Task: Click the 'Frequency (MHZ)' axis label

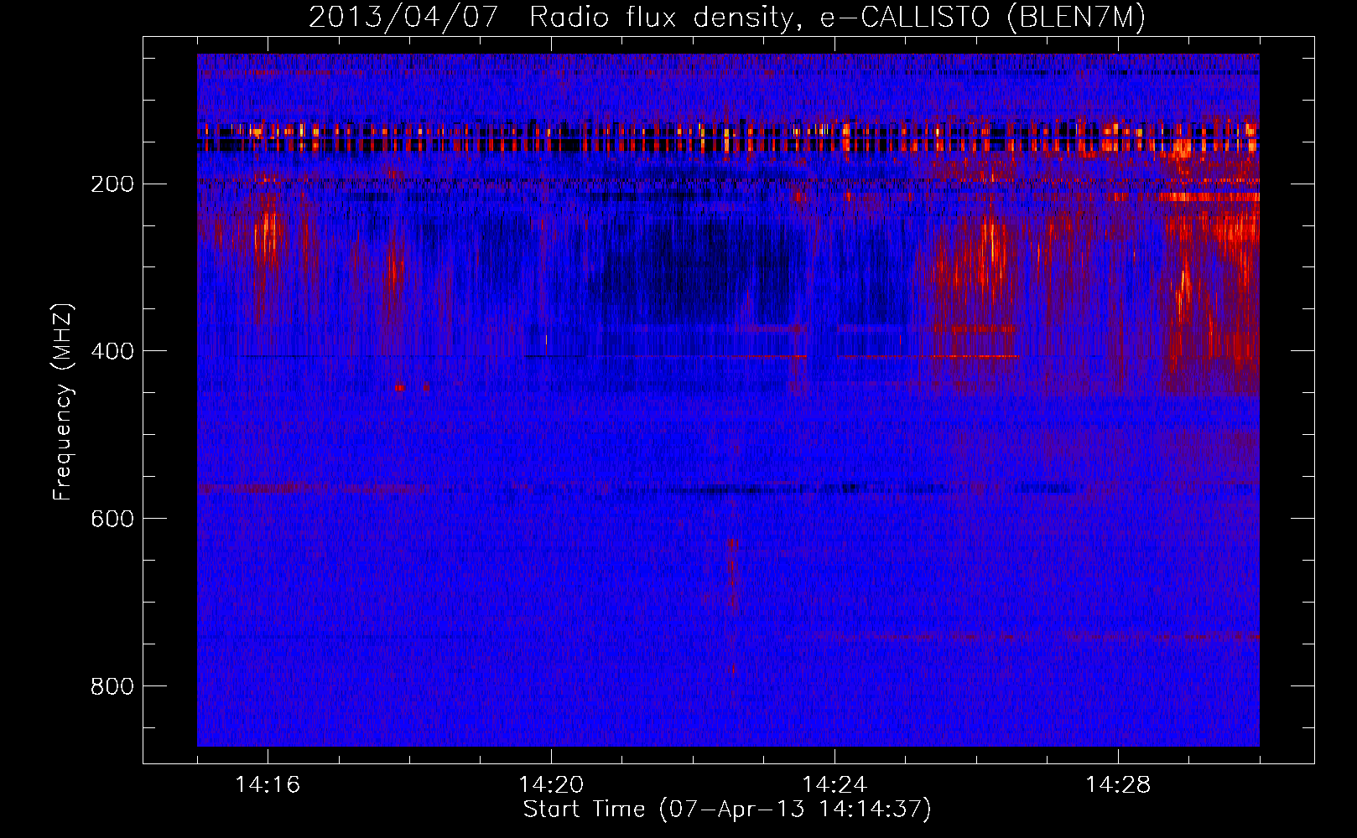Action: [x=63, y=402]
